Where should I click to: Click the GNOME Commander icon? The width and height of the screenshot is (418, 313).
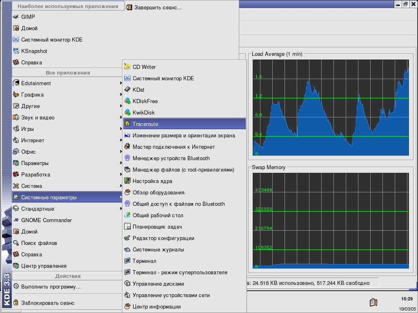pyautogui.click(x=16, y=220)
